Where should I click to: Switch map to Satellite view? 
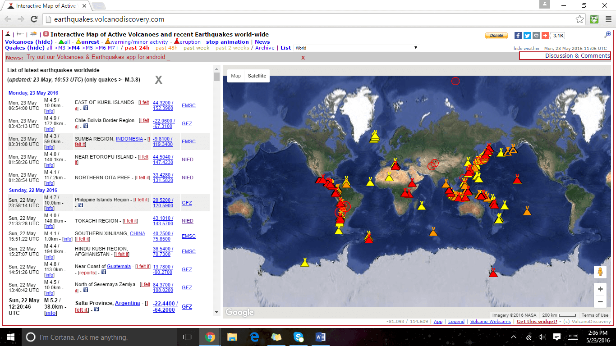click(x=257, y=76)
